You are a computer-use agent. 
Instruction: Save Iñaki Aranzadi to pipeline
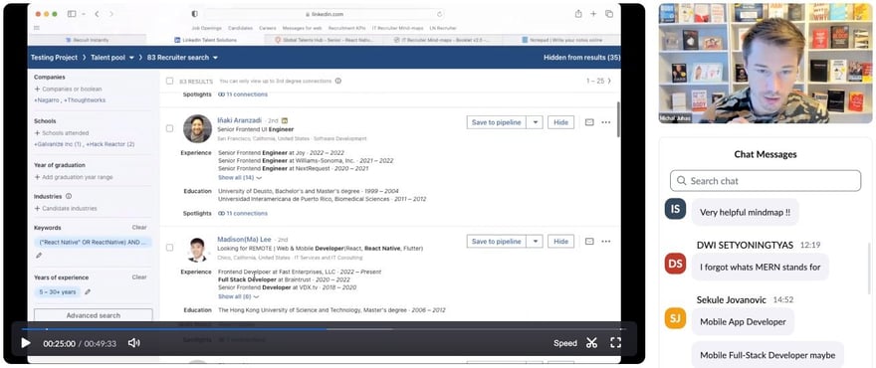496,122
